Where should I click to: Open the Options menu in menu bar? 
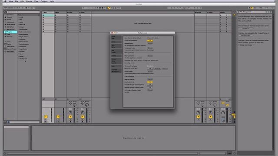coord(44,1)
